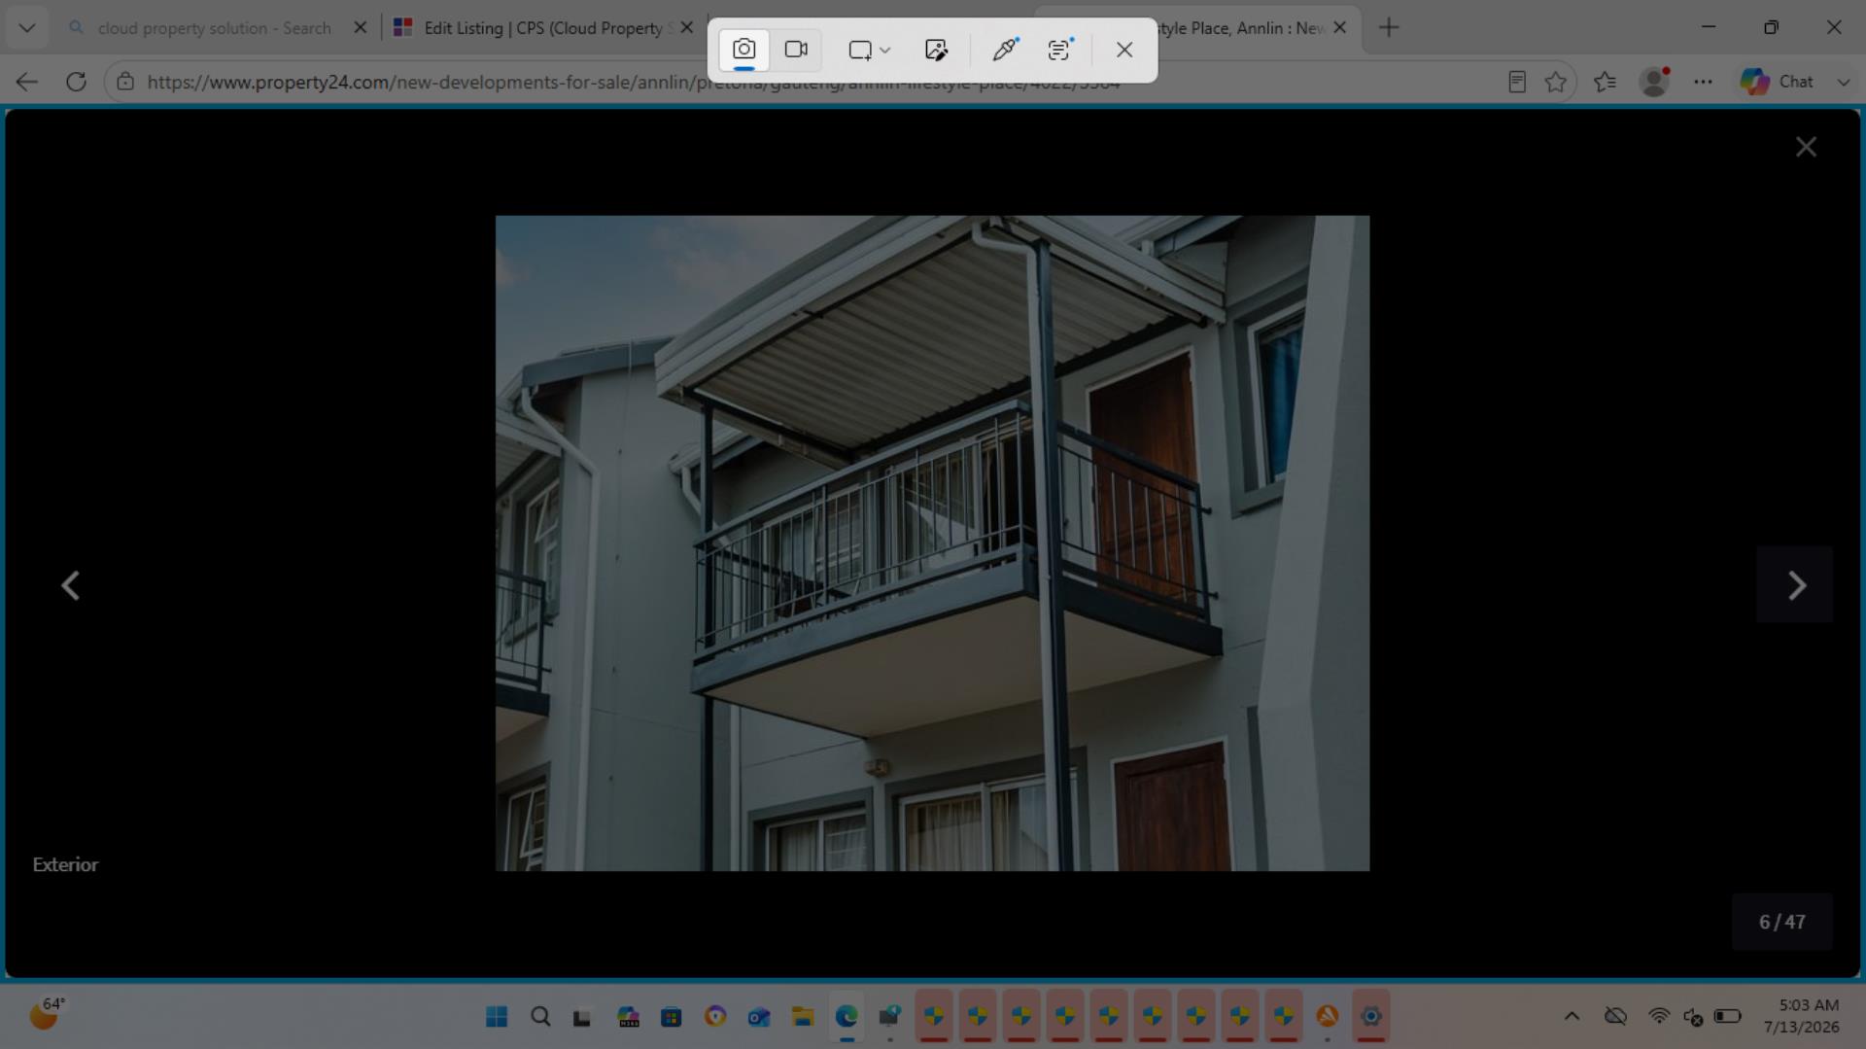Image resolution: width=1866 pixels, height=1049 pixels.
Task: Open the favorites list icon
Action: (1606, 82)
